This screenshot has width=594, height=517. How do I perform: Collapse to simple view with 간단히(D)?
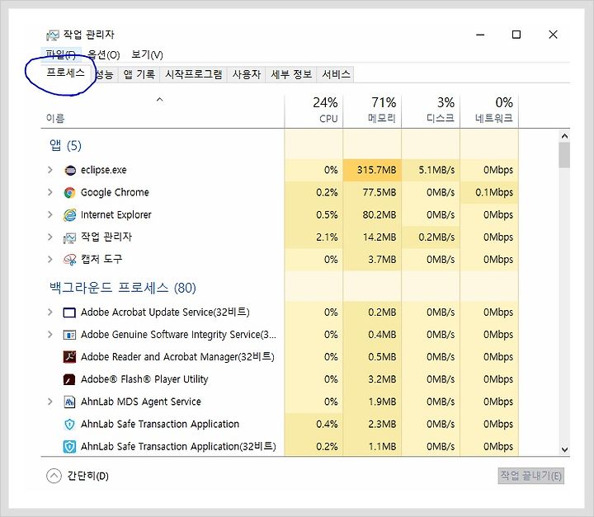click(x=78, y=476)
